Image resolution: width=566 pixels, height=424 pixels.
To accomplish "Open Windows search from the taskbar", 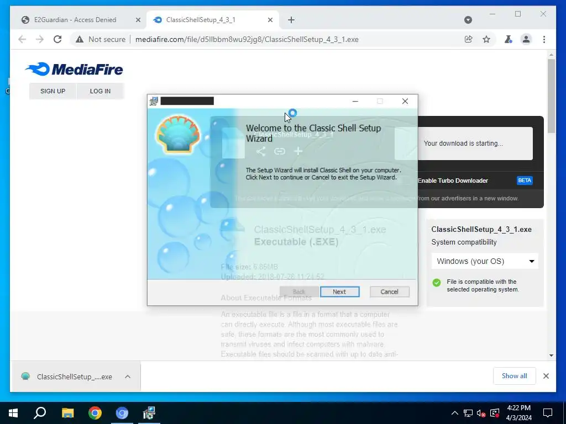I will pyautogui.click(x=40, y=413).
